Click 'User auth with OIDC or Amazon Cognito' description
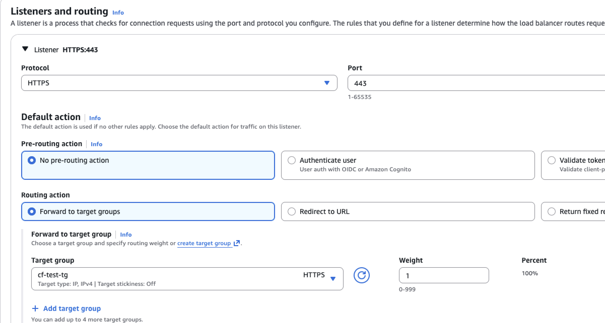605x323 pixels. point(355,169)
